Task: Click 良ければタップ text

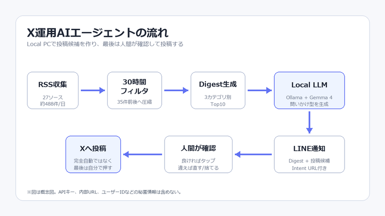Action: [198, 161]
